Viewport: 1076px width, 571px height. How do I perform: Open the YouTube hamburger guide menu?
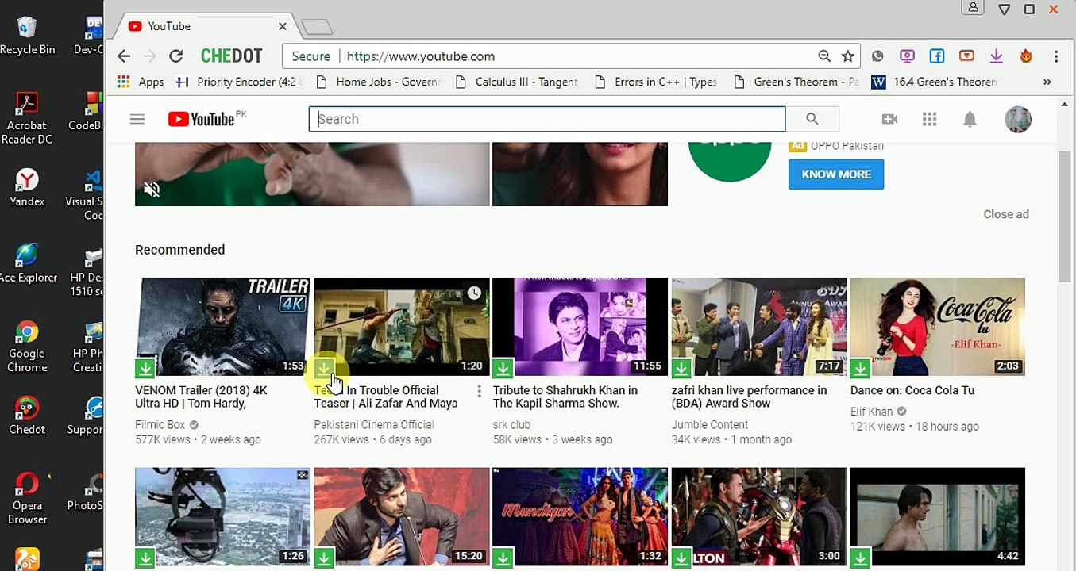click(137, 119)
